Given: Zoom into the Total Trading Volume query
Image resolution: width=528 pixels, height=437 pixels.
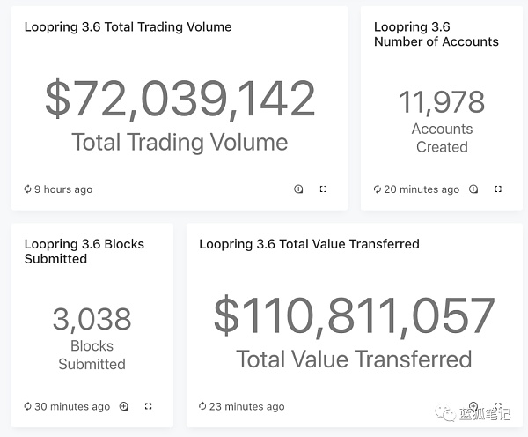Looking at the screenshot, I should click(298, 189).
